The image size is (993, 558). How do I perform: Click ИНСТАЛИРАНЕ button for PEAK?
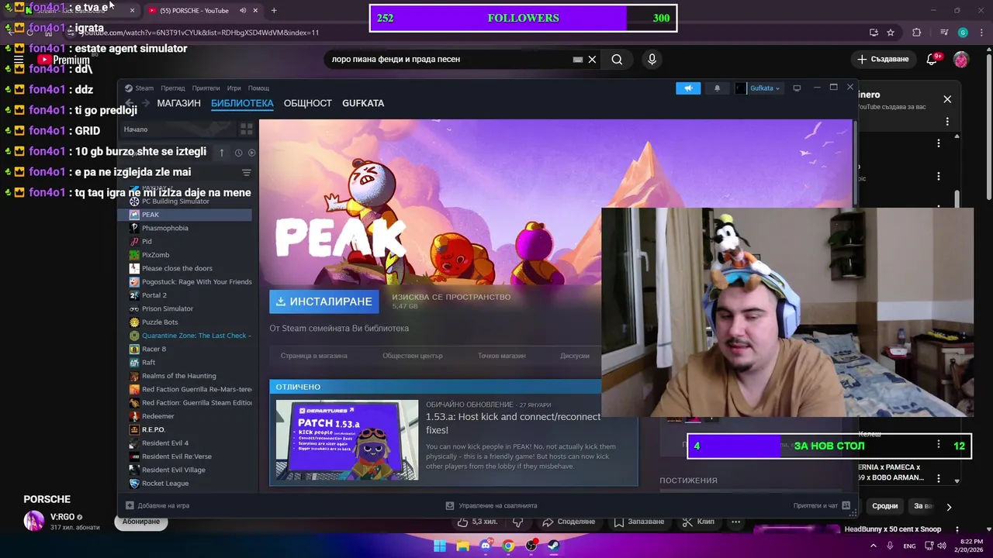point(324,301)
